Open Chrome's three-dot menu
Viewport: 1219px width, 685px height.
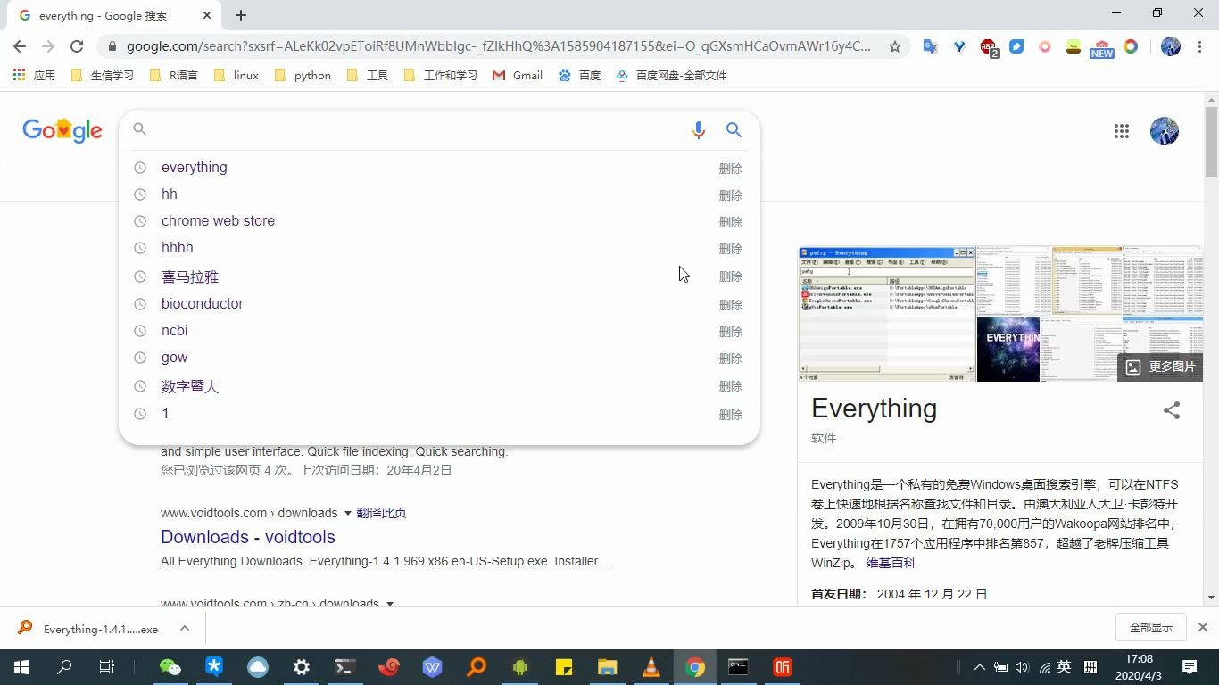click(1199, 46)
